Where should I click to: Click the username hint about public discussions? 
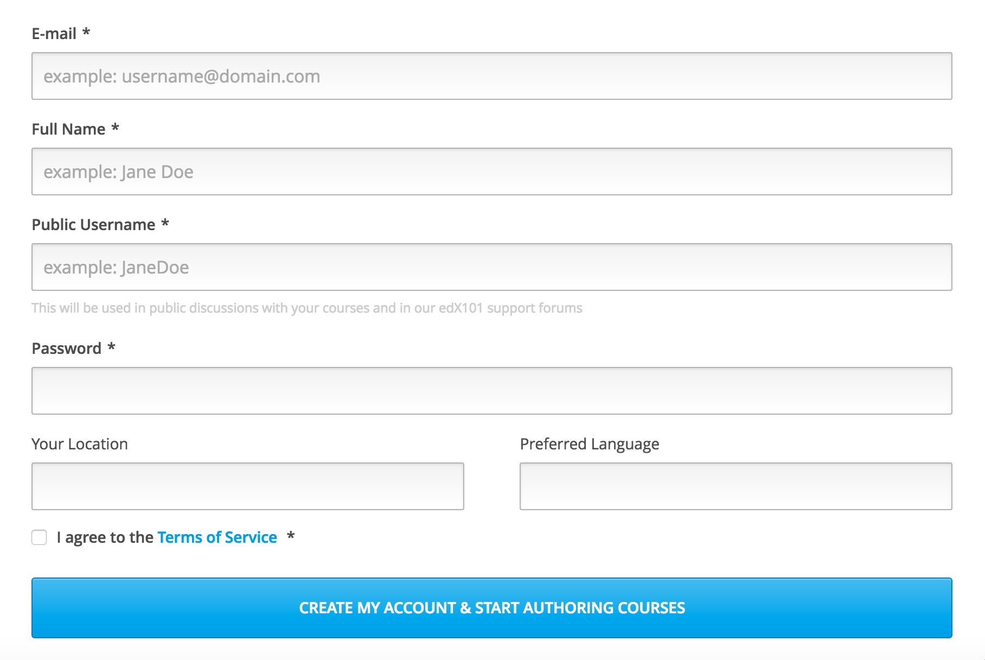tap(307, 308)
